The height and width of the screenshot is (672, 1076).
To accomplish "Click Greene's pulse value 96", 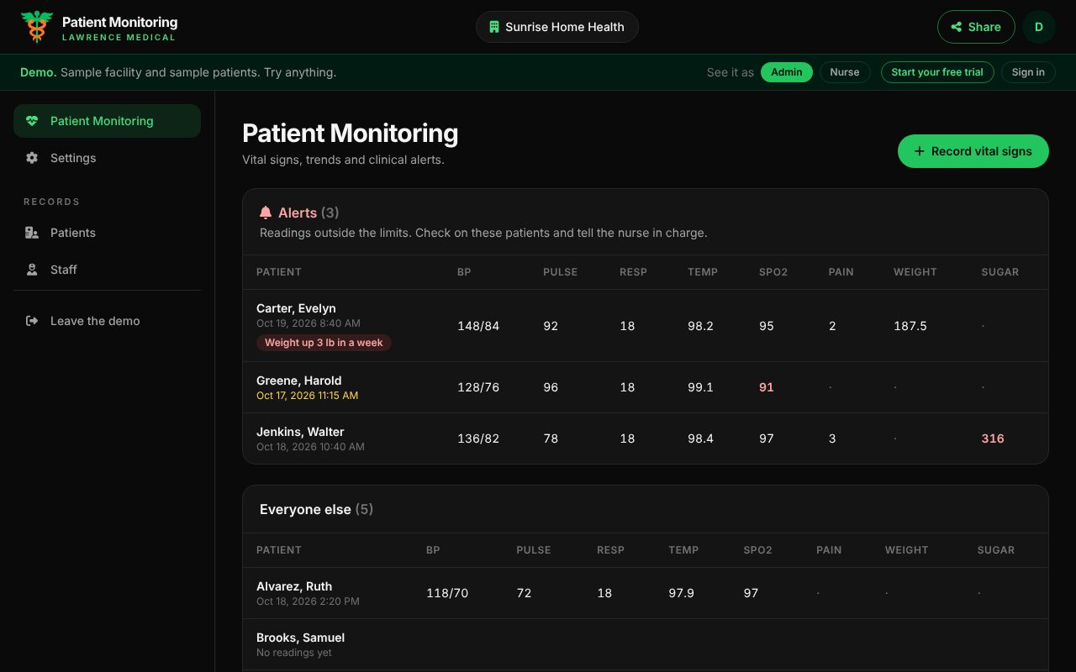I will [x=551, y=387].
